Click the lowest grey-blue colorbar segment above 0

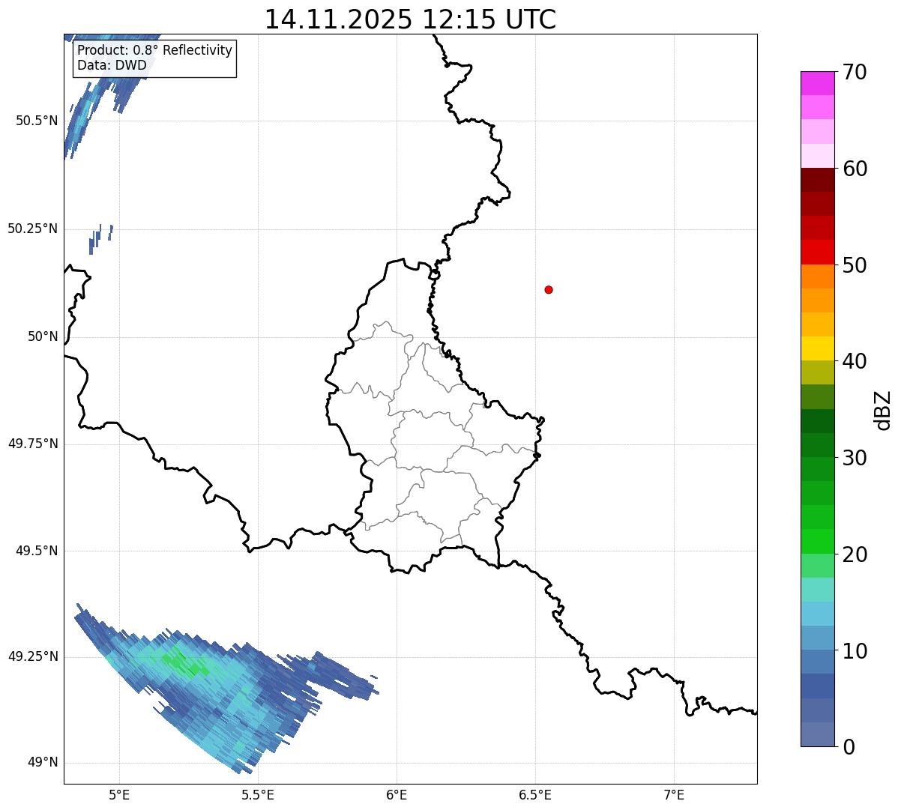[x=817, y=734]
